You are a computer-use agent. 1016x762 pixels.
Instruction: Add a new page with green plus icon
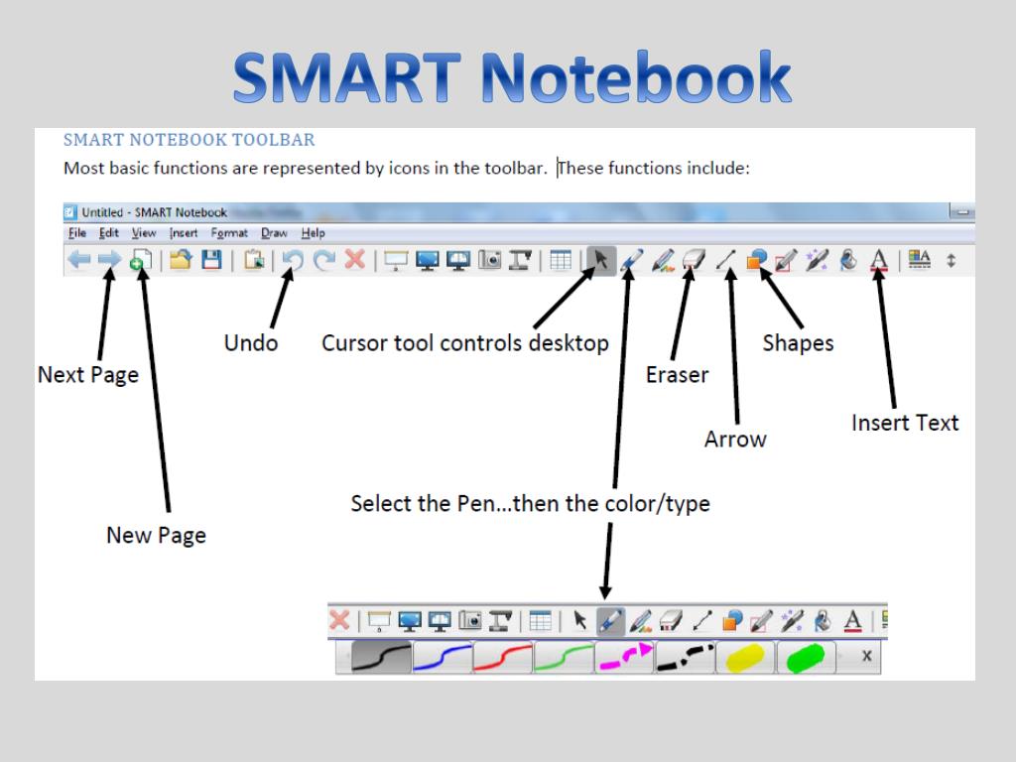141,260
